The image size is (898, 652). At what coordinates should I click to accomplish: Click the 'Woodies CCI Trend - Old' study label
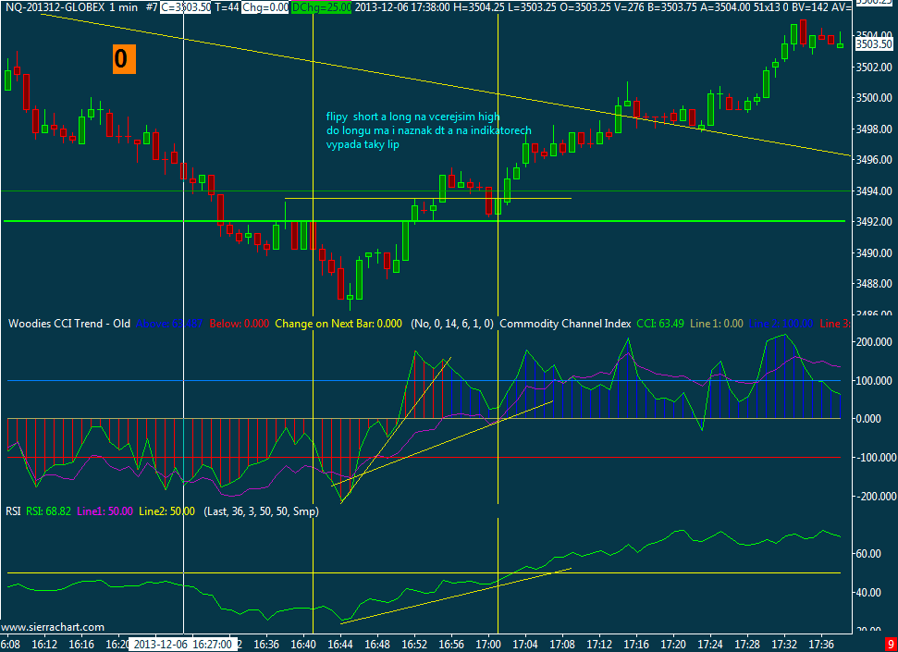[69, 324]
